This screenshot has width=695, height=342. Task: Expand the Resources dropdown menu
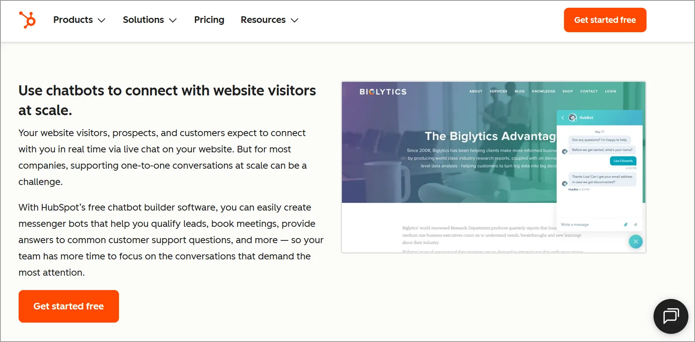coord(270,20)
